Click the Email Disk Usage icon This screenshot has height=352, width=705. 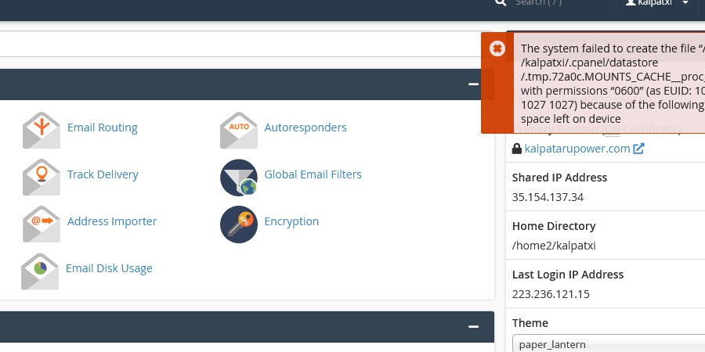point(40,271)
